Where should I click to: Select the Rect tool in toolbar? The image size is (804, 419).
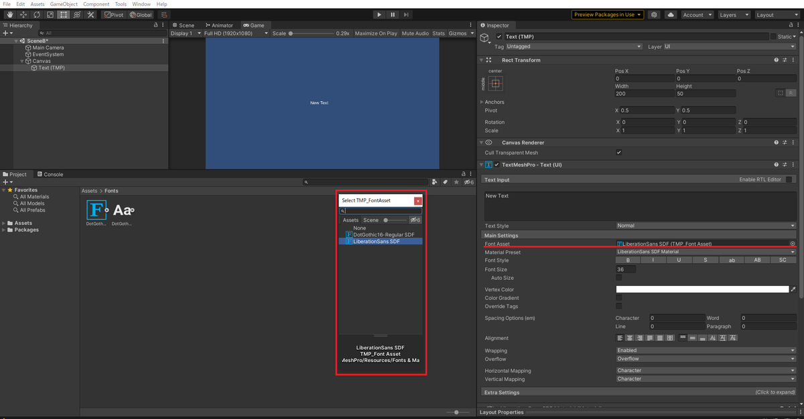pos(64,15)
